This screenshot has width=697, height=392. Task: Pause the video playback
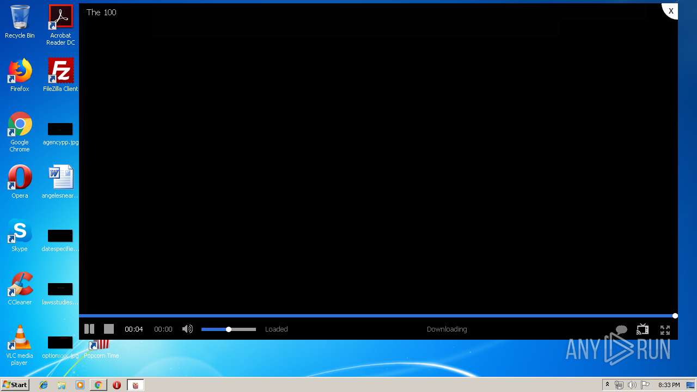coord(89,329)
